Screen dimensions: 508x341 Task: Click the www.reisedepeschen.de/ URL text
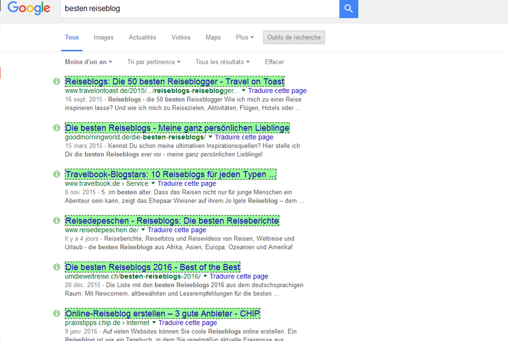[102, 230]
